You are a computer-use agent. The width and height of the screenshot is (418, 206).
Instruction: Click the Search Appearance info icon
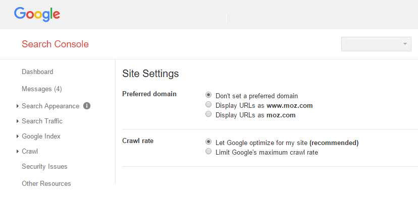(x=87, y=106)
